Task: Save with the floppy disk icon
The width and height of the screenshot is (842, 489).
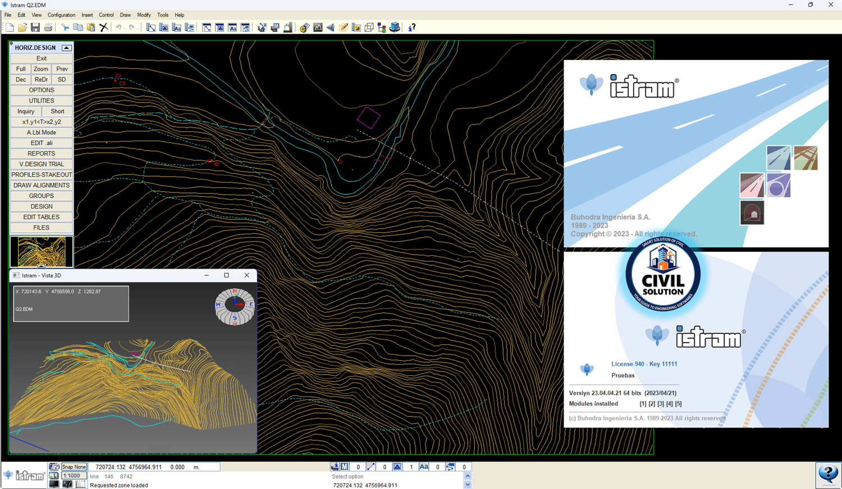Action: 35,27
